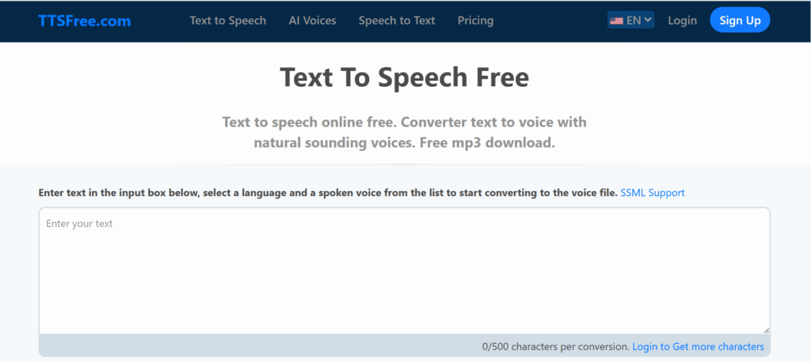This screenshot has height=362, width=811.
Task: Click the language selector chevron arrow
Action: point(648,20)
